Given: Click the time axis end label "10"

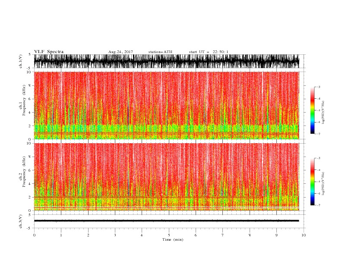Looking at the screenshot, I should (x=304, y=235).
